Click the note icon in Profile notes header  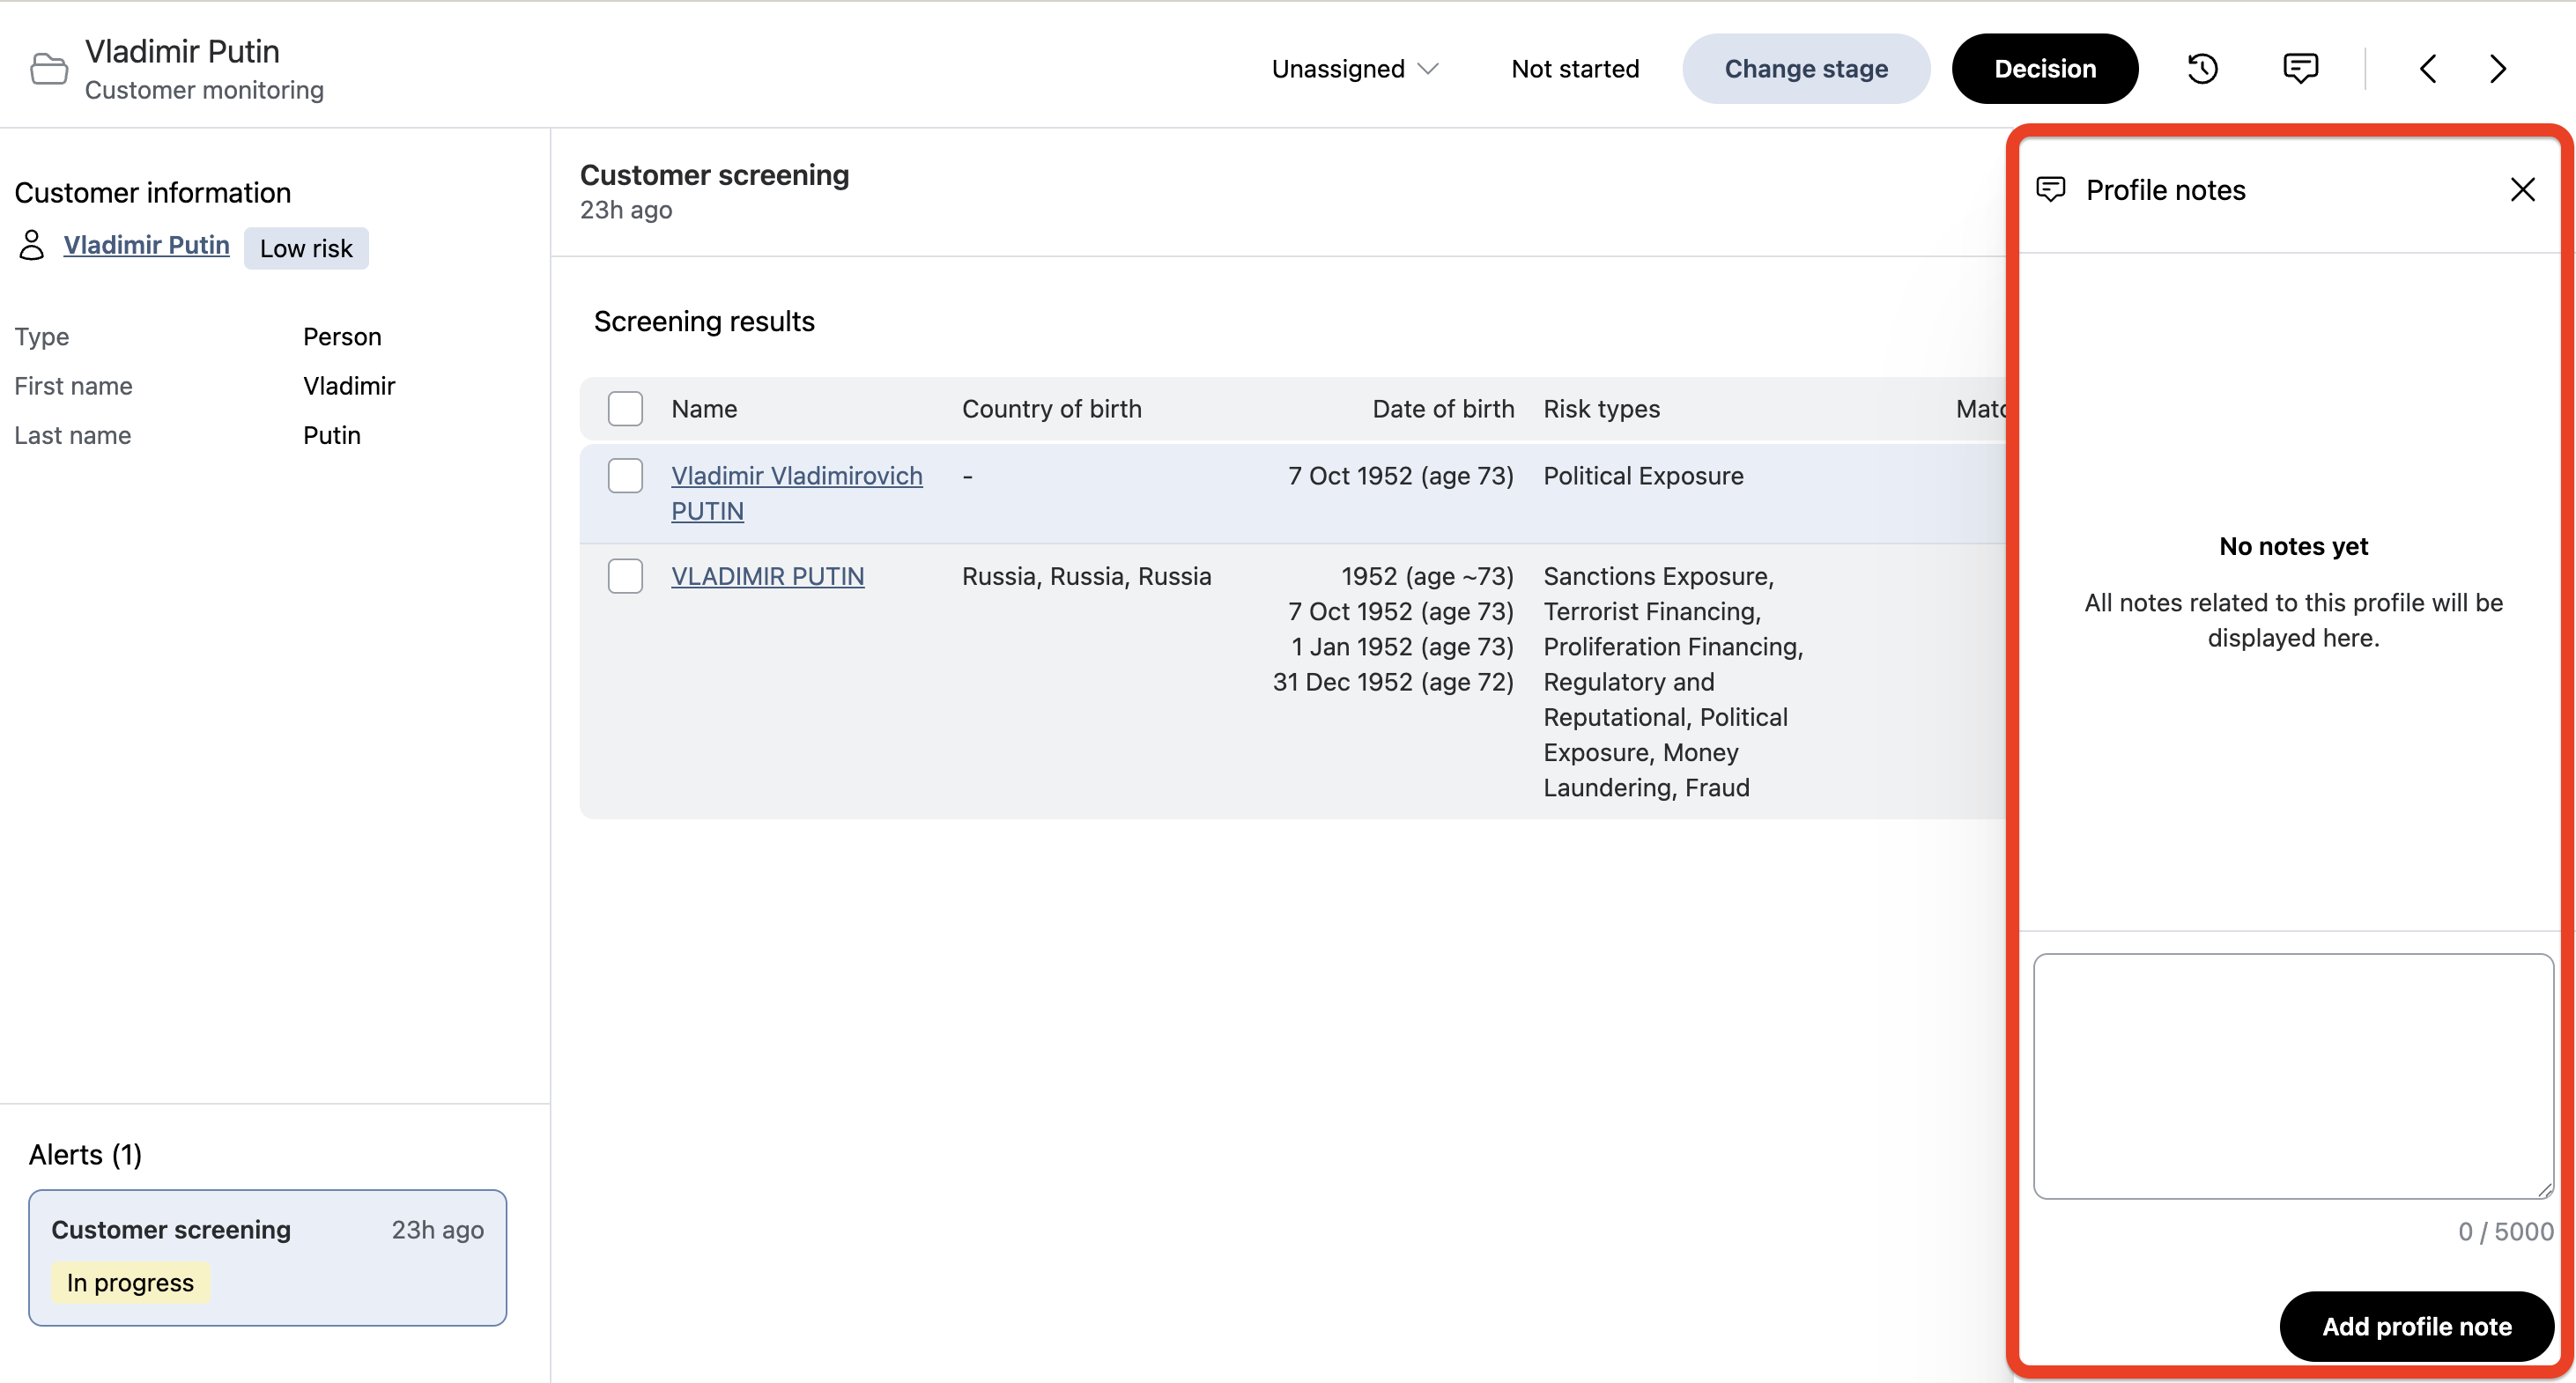point(2051,190)
